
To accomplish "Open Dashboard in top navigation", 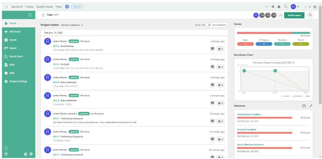I will click(17, 7).
